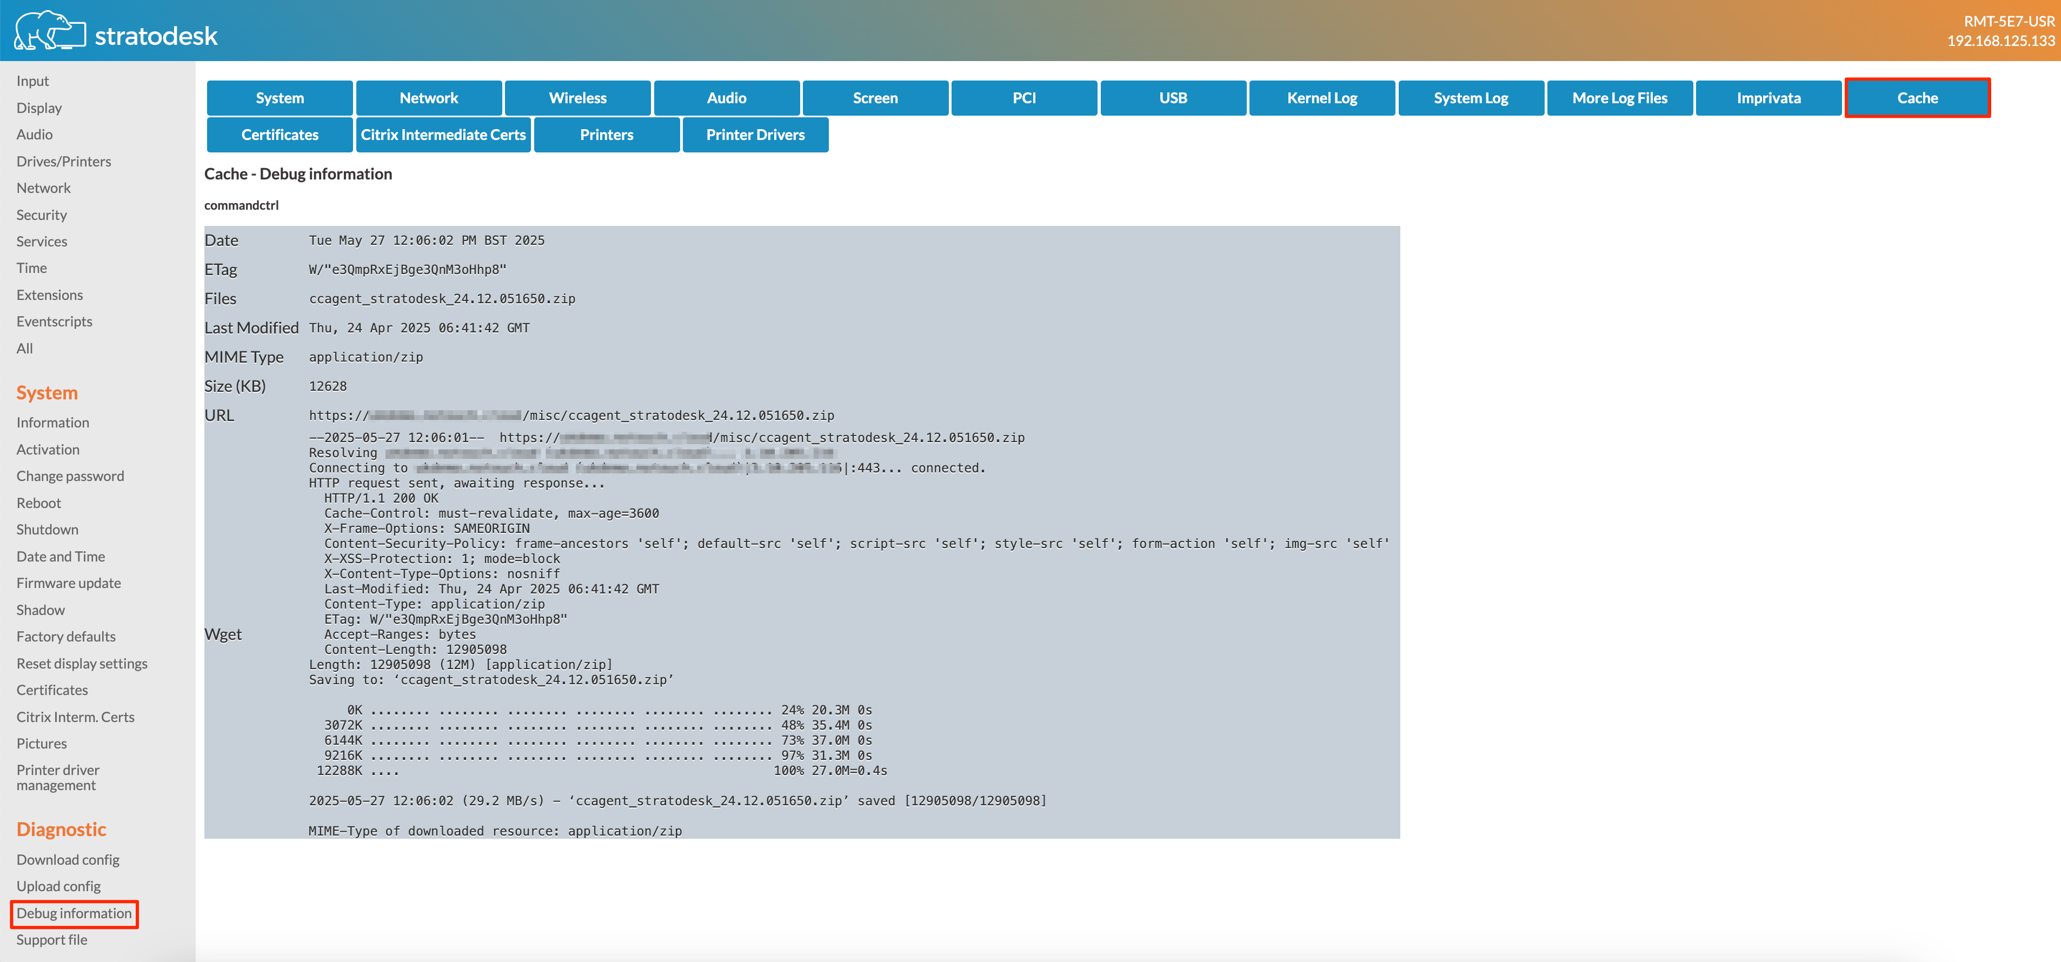This screenshot has width=2061, height=962.
Task: Open the Network debug tab
Action: (429, 98)
